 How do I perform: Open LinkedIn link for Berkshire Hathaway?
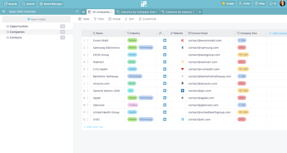(x=165, y=76)
